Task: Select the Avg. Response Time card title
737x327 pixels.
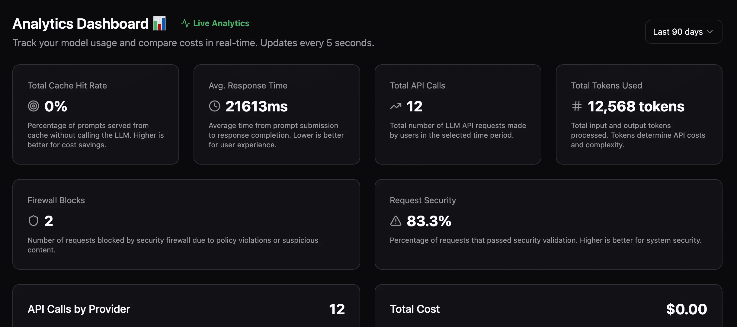Action: coord(248,85)
